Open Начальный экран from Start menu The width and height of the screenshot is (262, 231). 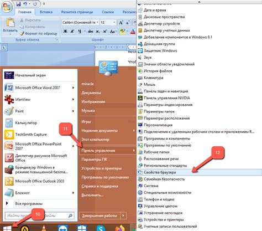click(x=40, y=75)
